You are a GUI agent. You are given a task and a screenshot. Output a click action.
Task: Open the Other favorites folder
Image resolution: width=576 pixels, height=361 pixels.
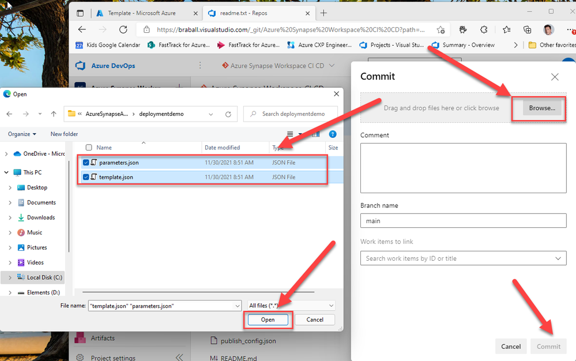point(552,45)
